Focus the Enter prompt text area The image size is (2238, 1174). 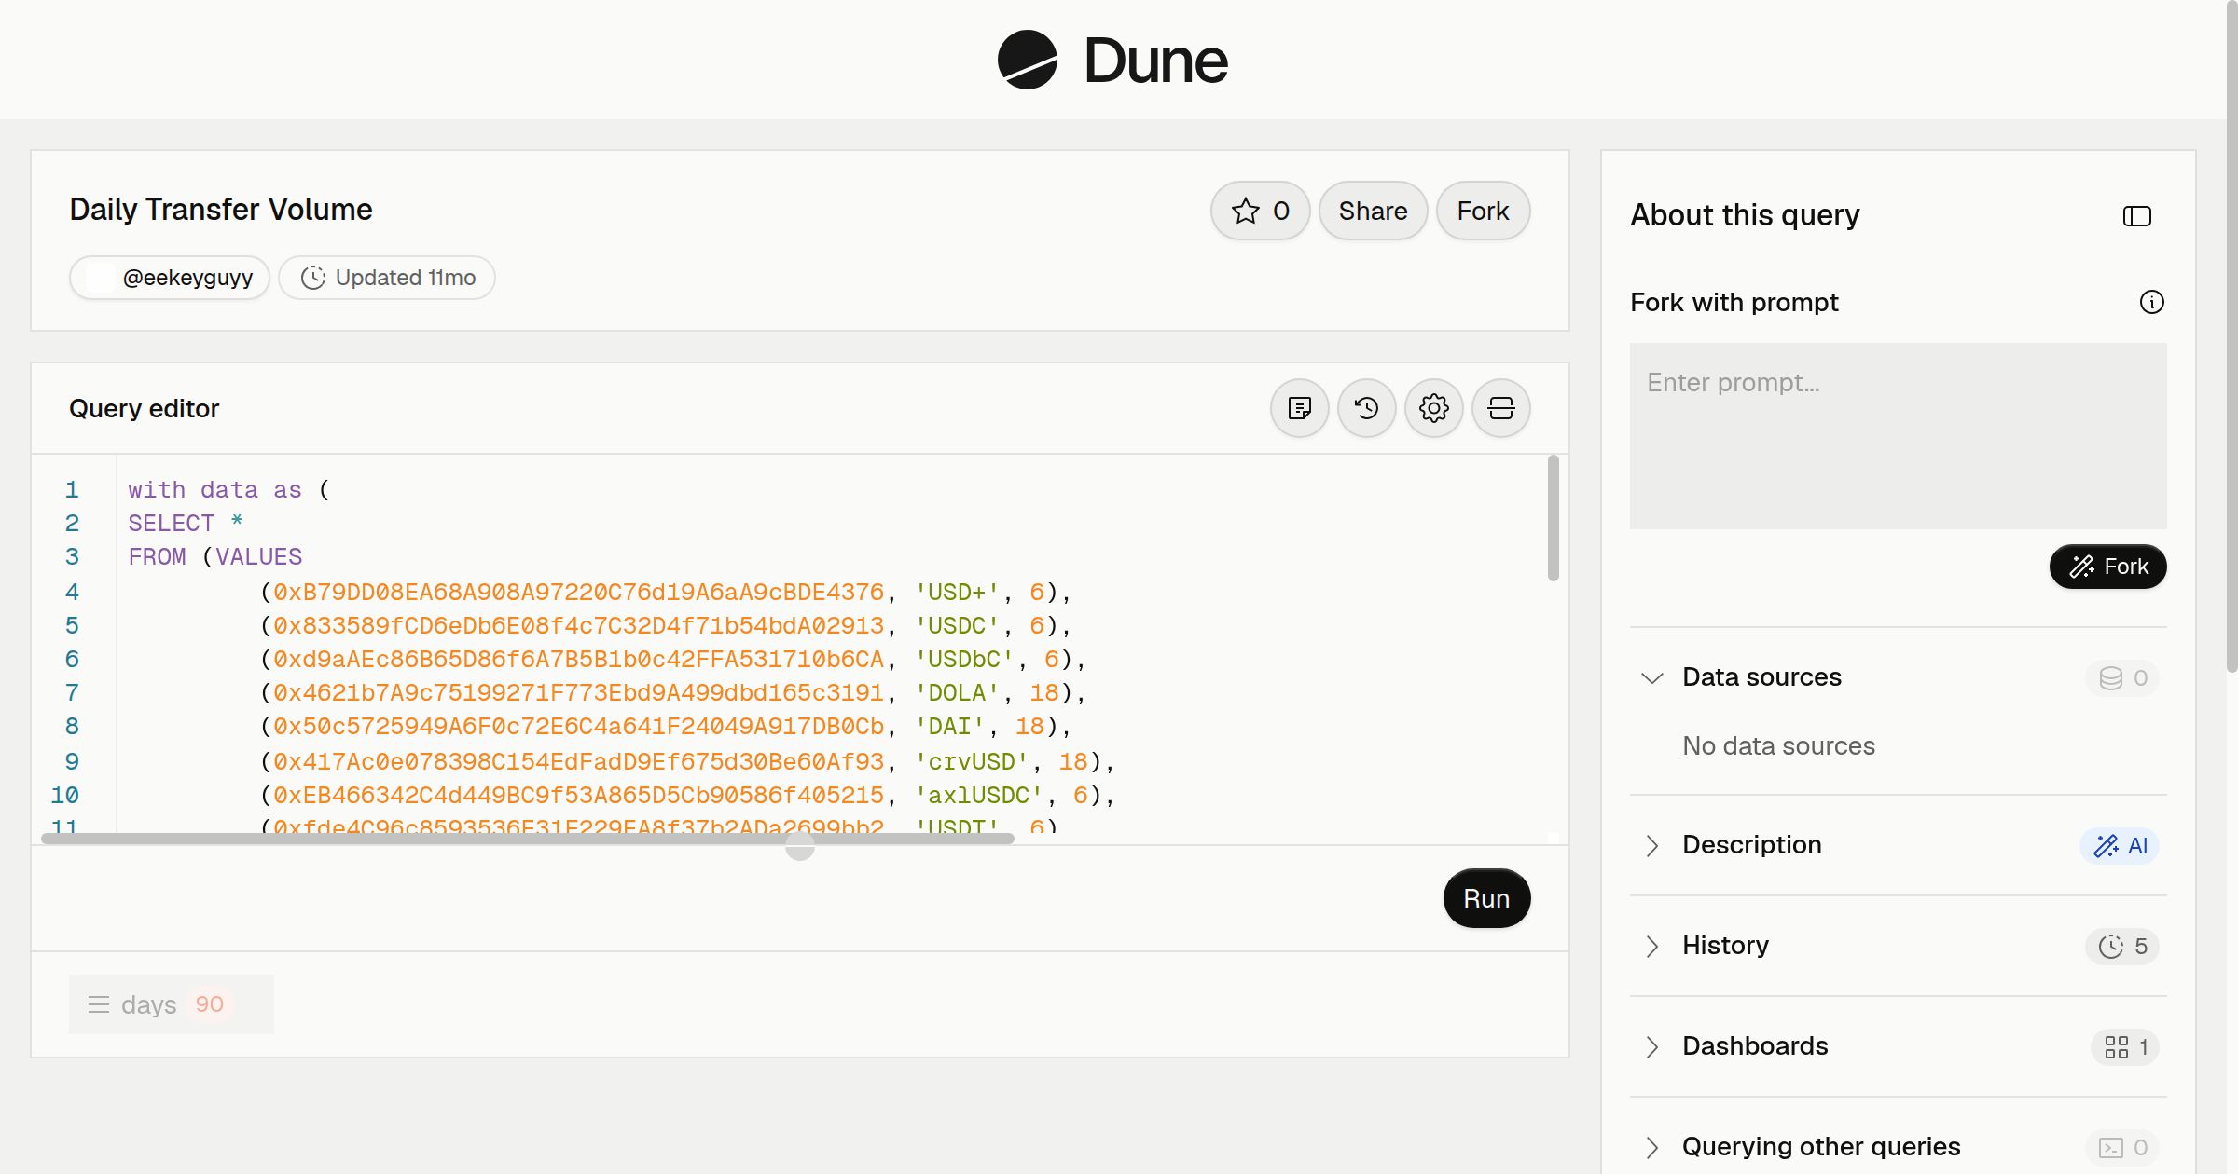1898,436
